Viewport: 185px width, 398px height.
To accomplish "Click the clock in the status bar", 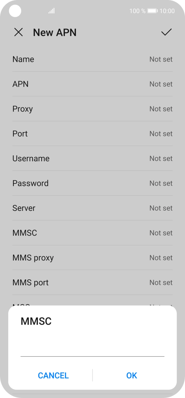I will pyautogui.click(x=169, y=11).
